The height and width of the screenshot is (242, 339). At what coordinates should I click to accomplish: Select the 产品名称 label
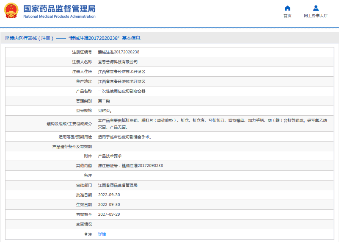(x=84, y=91)
